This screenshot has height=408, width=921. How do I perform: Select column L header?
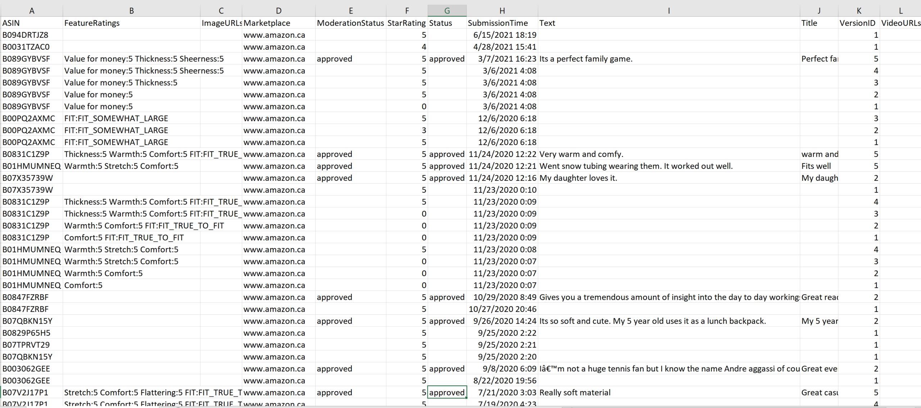[900, 11]
